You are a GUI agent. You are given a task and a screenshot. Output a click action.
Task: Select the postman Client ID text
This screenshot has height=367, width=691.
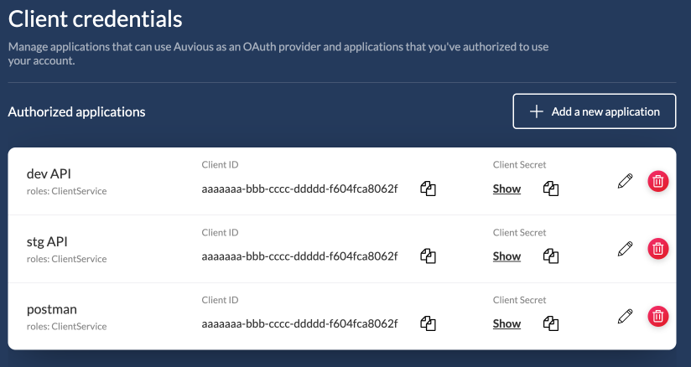tap(299, 323)
